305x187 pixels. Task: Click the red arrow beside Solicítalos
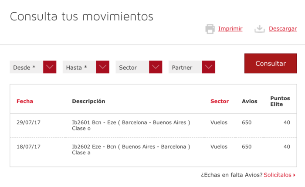pos(295,175)
